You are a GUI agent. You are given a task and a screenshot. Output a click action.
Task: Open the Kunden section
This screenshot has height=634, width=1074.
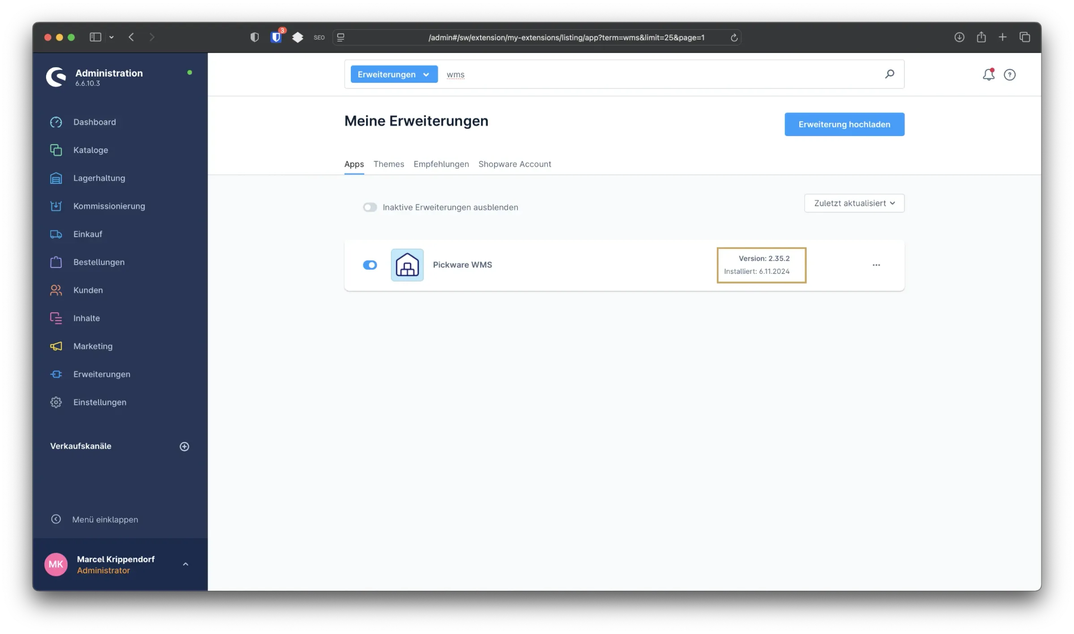tap(88, 290)
